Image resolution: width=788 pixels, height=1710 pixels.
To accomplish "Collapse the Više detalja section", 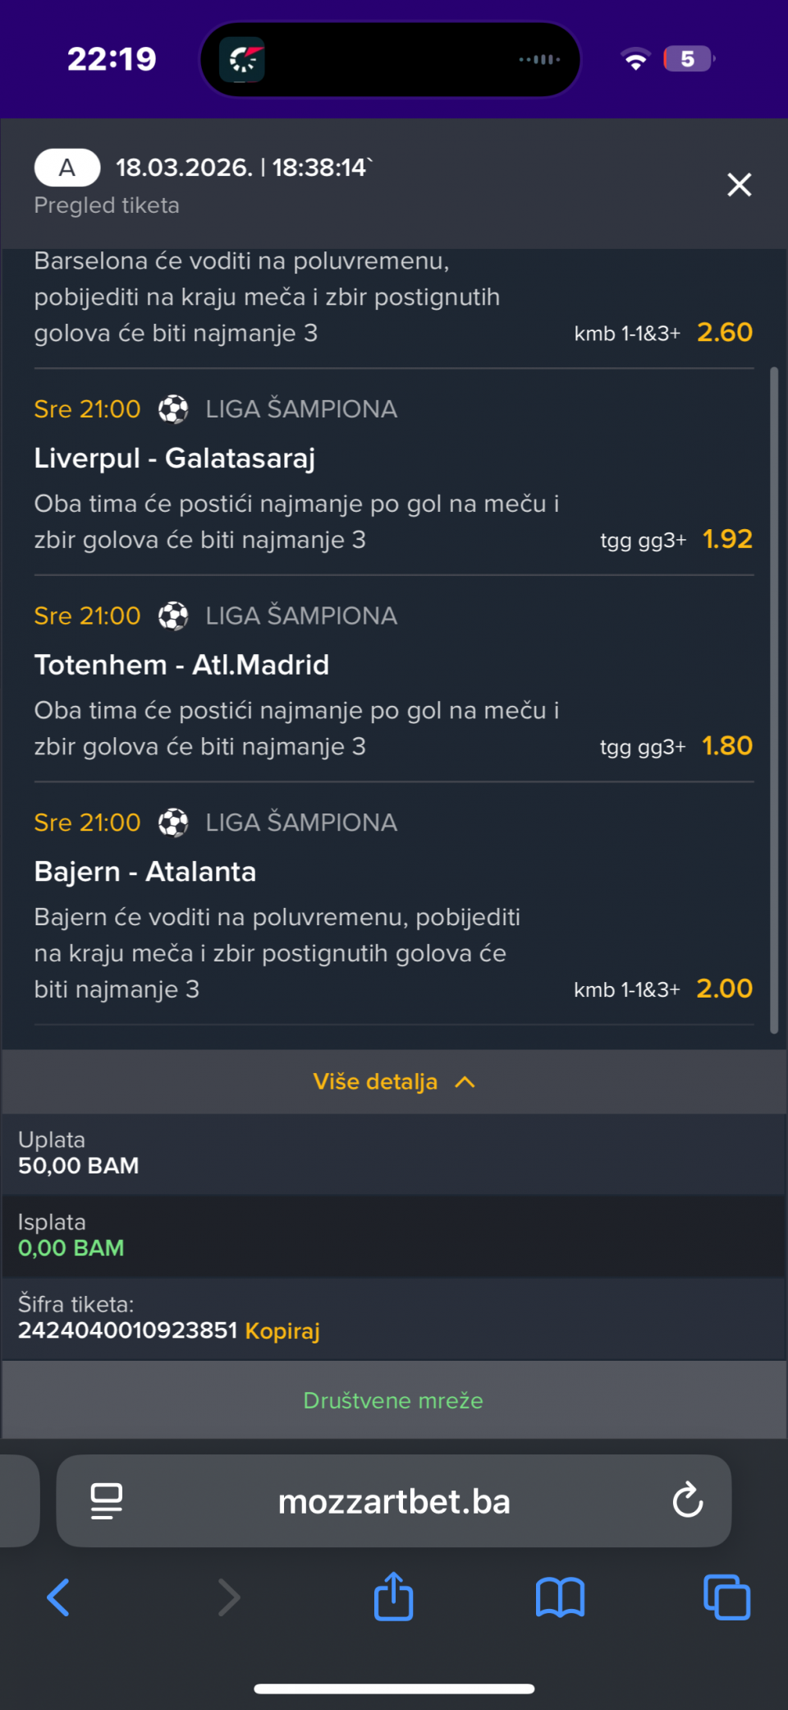I will click(x=394, y=1081).
